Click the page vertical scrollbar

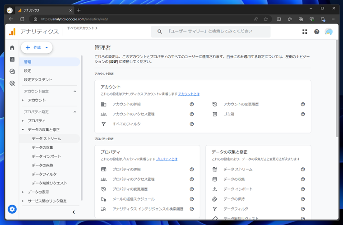337,88
